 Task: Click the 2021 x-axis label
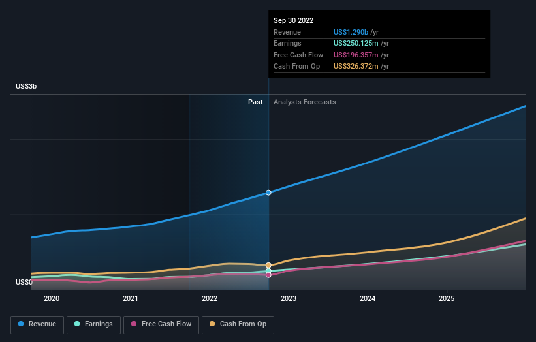click(x=131, y=299)
